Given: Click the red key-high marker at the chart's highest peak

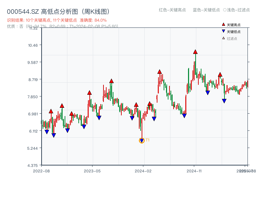Looking at the screenshot, I should [x=195, y=52].
